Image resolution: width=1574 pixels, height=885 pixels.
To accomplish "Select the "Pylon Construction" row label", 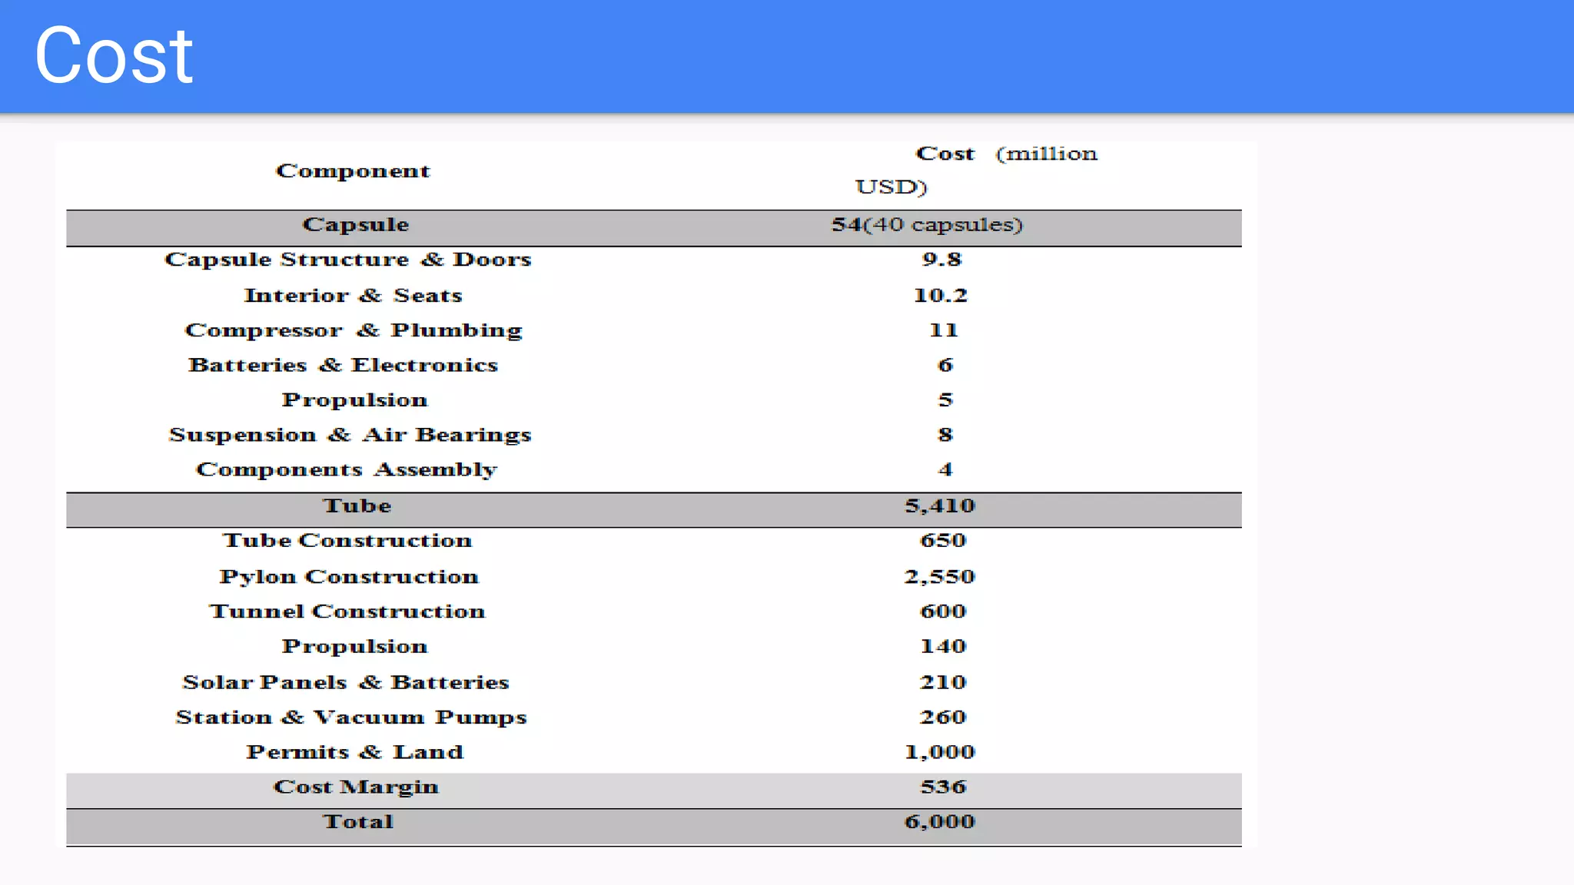I will (x=349, y=577).
